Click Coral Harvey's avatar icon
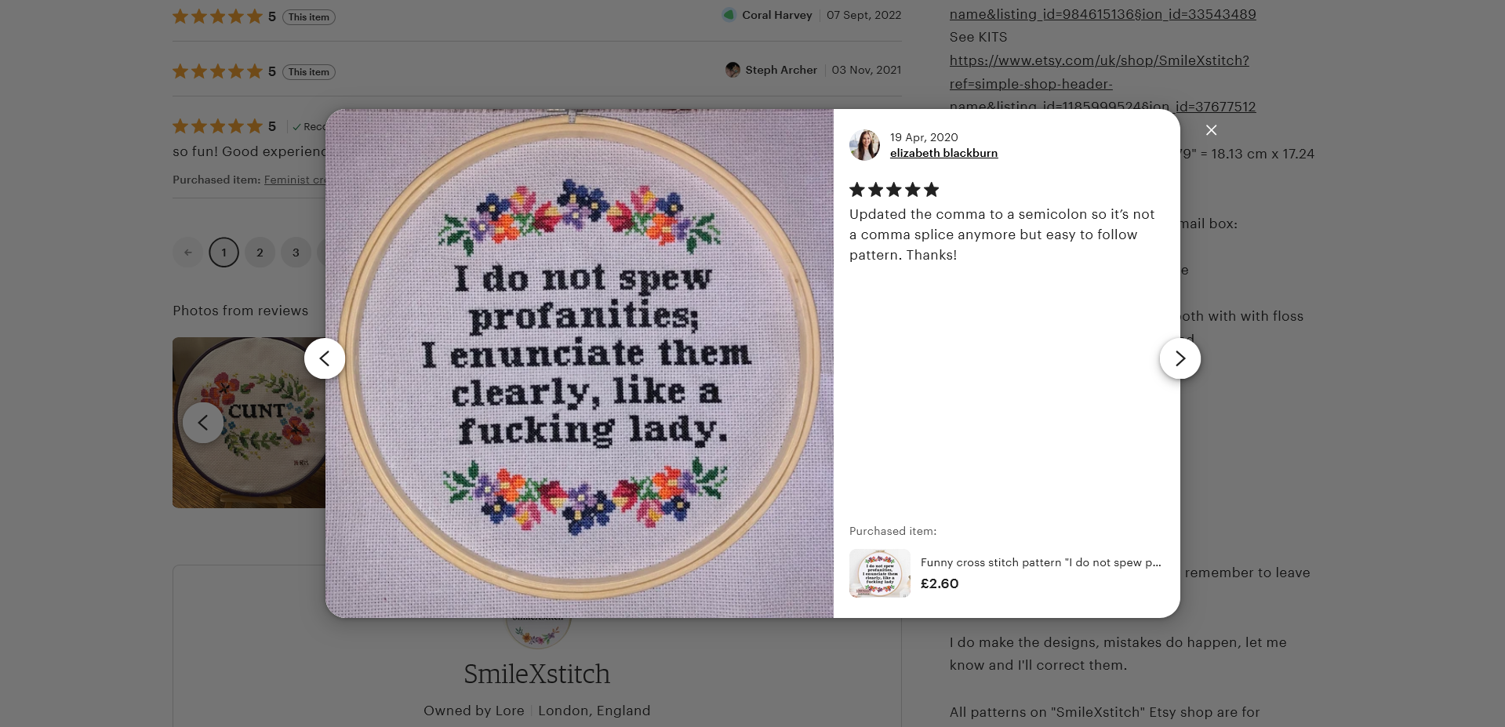1505x727 pixels. 729,15
